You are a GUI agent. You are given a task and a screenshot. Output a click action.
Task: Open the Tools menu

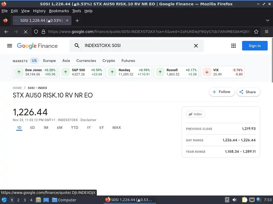pyautogui.click(x=77, y=11)
